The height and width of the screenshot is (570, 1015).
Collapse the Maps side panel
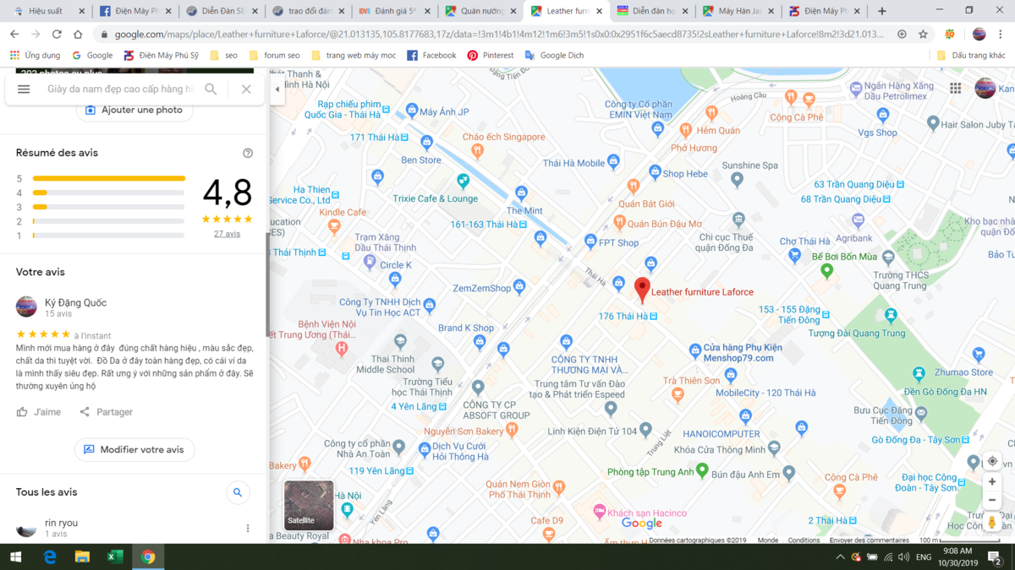click(277, 89)
